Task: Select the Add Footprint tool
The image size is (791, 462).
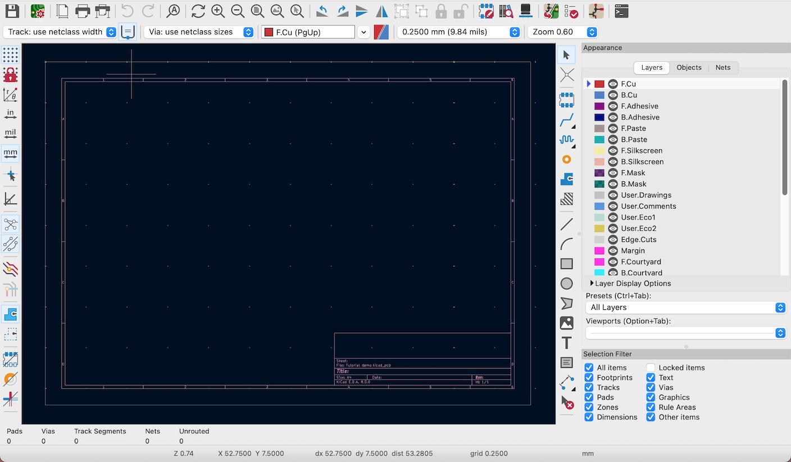Action: [567, 100]
